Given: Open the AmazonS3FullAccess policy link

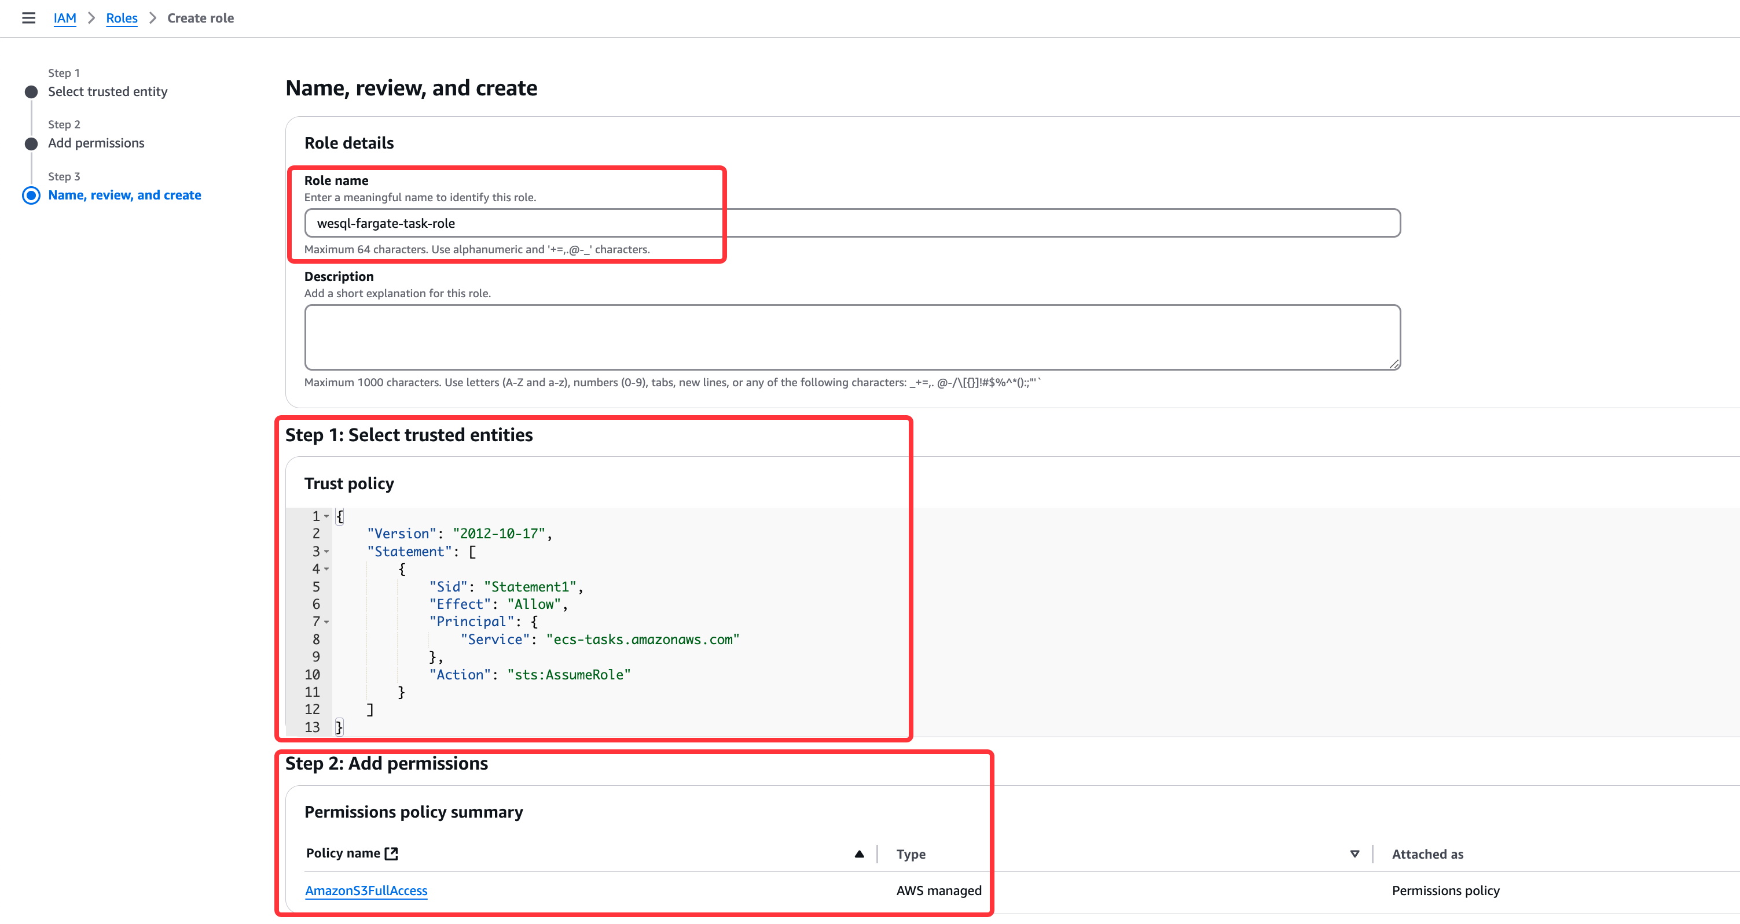Looking at the screenshot, I should [x=366, y=890].
